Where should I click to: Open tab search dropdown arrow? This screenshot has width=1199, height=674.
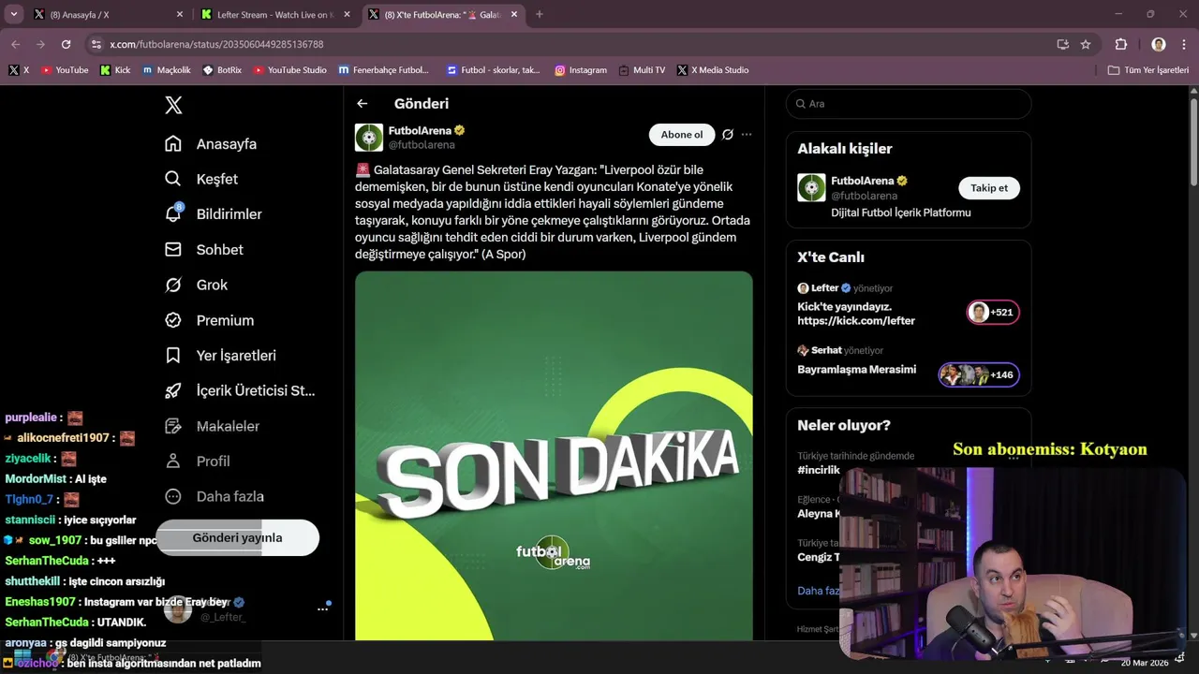pos(13,15)
